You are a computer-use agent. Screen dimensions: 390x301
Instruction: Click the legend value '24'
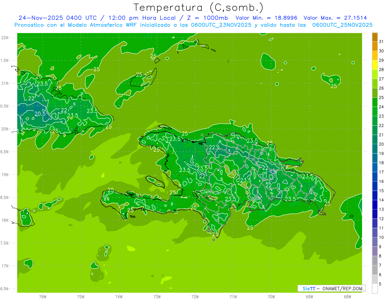click(x=381, y=107)
